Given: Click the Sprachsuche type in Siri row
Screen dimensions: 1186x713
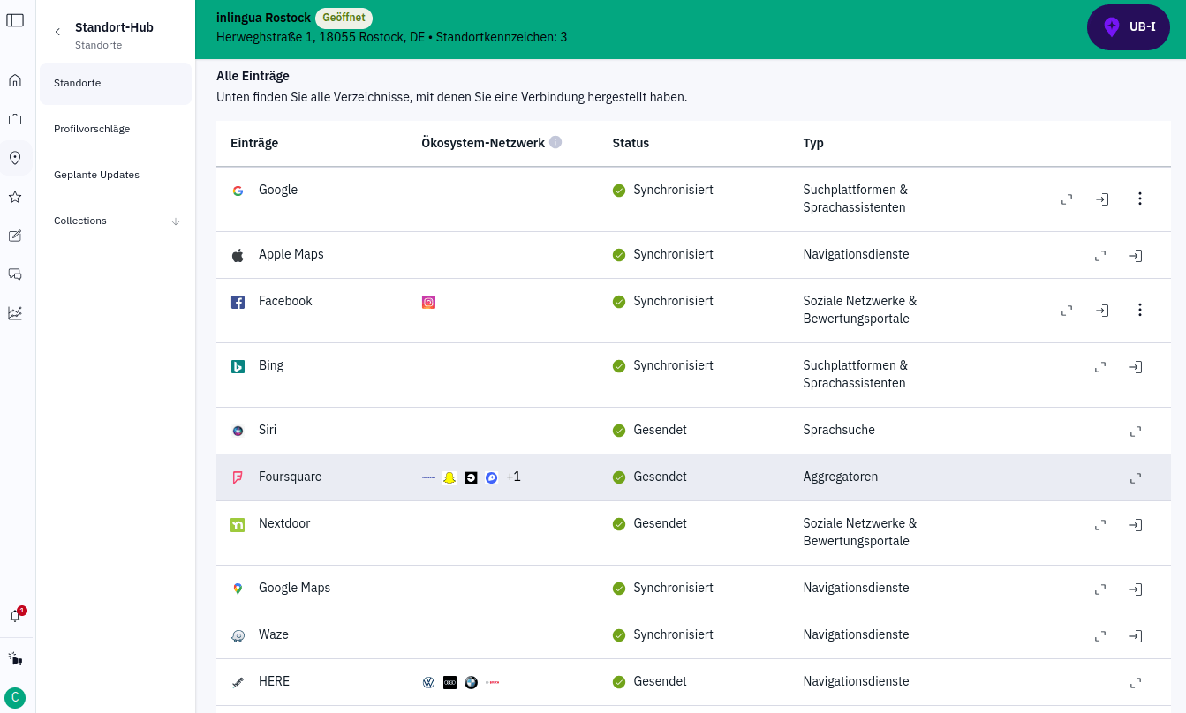Looking at the screenshot, I should (x=839, y=430).
